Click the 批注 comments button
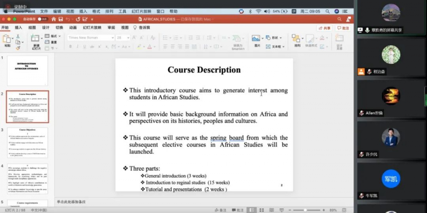Viewport: 427px width, 213px height. pos(343,28)
